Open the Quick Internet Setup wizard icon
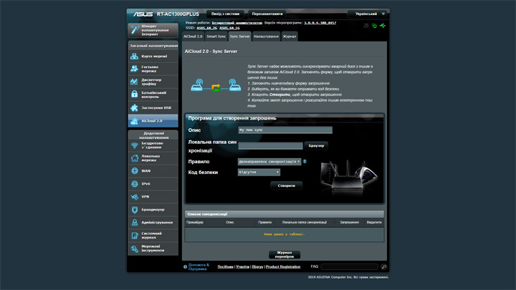 (135, 30)
